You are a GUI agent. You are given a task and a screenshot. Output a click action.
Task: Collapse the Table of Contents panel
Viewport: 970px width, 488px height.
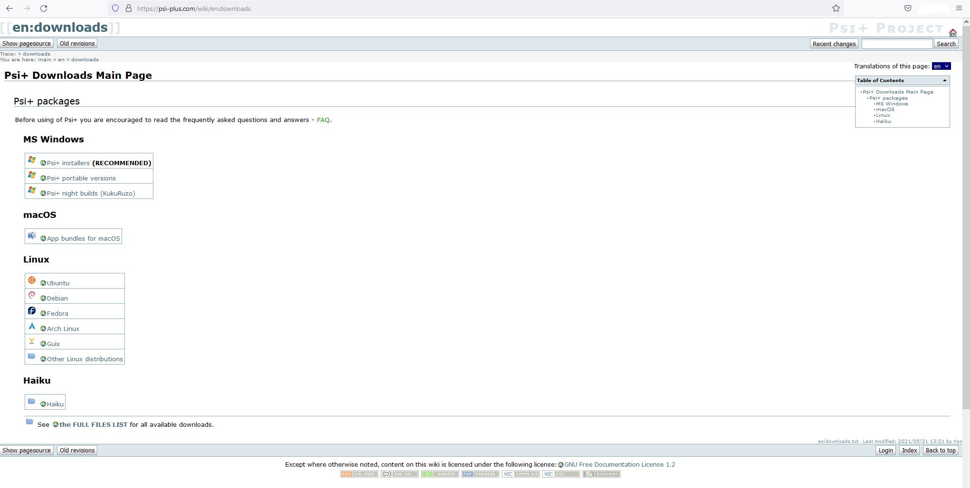[944, 80]
